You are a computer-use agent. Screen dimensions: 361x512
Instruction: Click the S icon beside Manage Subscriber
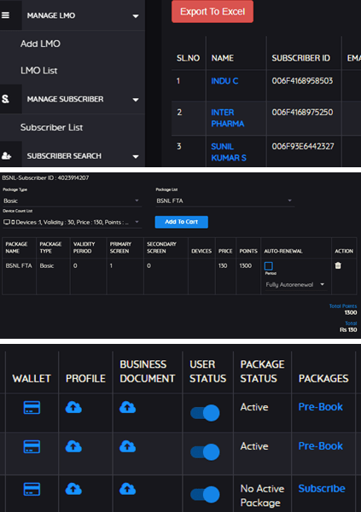pos(5,99)
